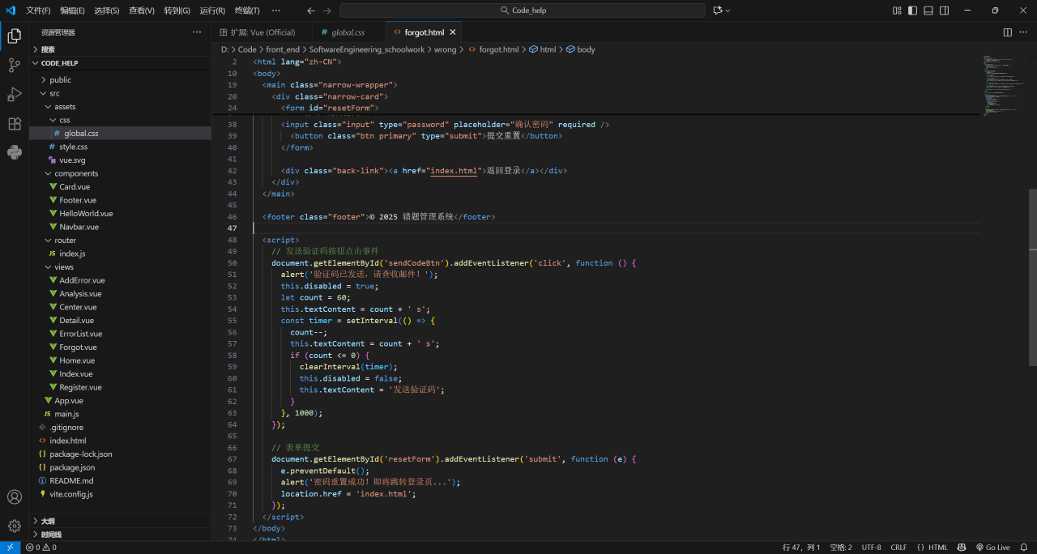Open the notifications bell icon
1037x554 pixels.
click(1024, 548)
